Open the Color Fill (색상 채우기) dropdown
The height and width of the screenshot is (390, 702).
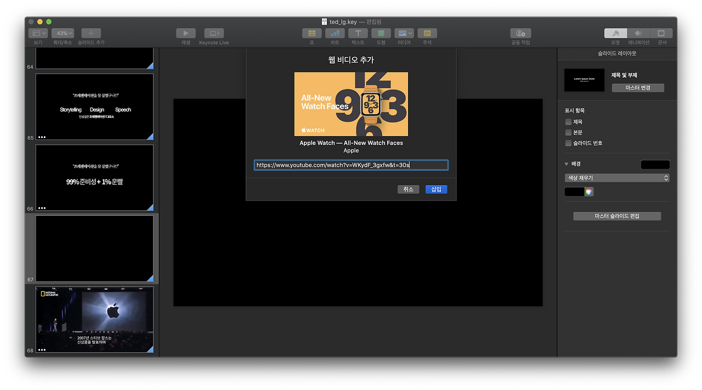(x=617, y=178)
